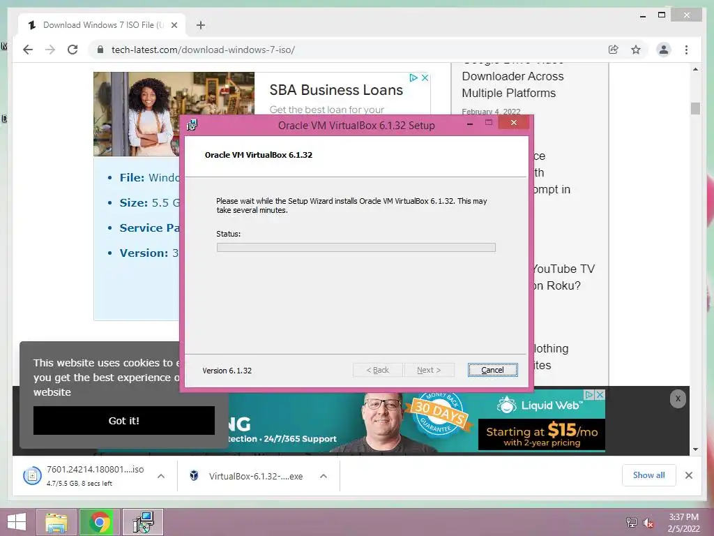The height and width of the screenshot is (536, 714).
Task: Open a new Chrome tab
Action: pyautogui.click(x=200, y=25)
